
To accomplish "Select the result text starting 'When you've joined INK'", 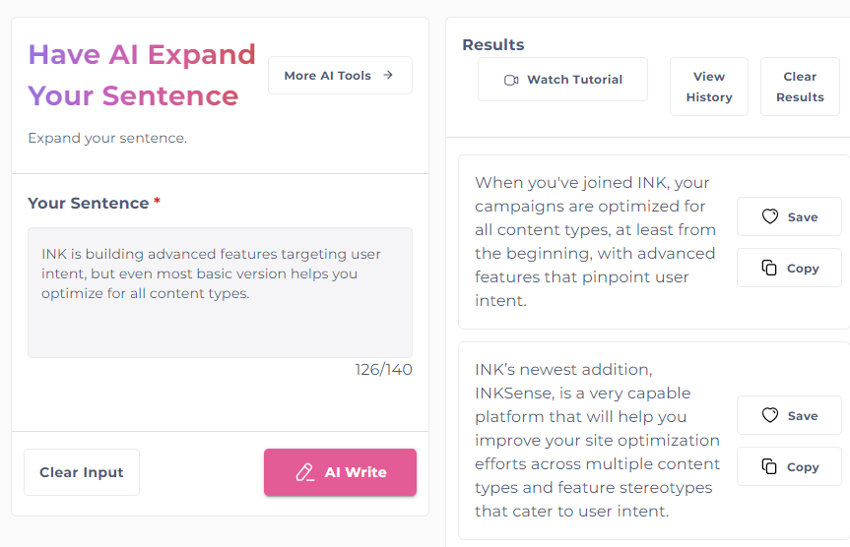I will (595, 242).
